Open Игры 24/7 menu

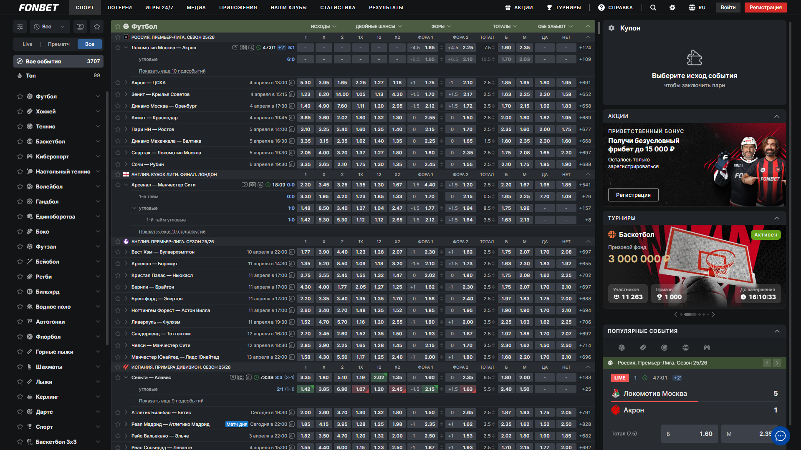click(159, 8)
